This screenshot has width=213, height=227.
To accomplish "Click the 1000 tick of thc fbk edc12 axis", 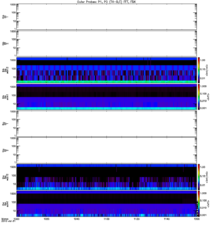I will [x=13, y=167].
